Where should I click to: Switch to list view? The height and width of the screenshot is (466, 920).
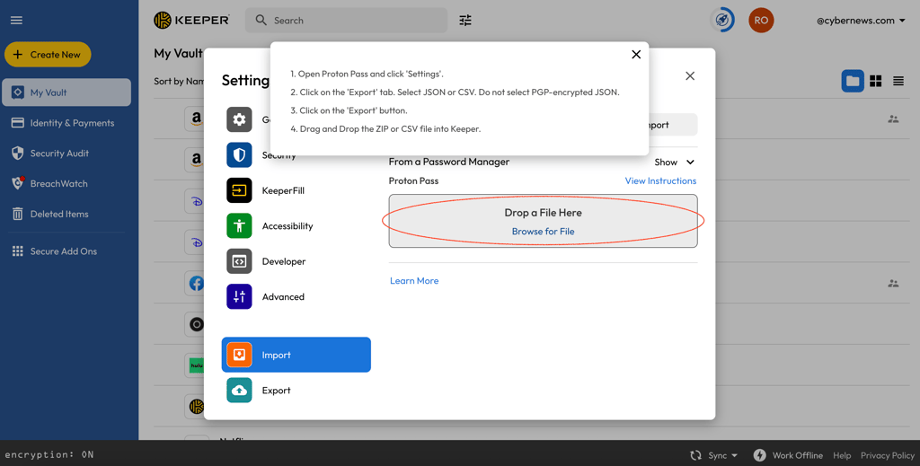click(898, 81)
